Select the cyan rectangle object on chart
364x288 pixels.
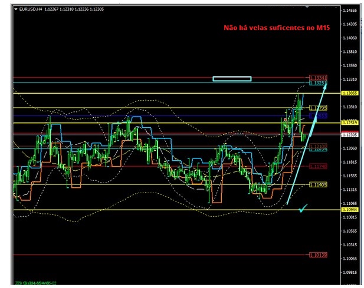[x=232, y=78]
